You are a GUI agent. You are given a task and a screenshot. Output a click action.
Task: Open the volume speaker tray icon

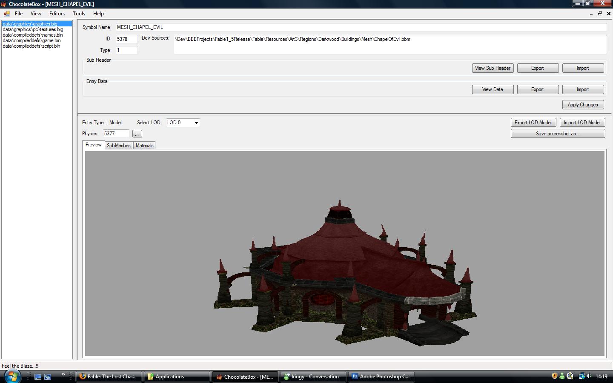pyautogui.click(x=589, y=376)
